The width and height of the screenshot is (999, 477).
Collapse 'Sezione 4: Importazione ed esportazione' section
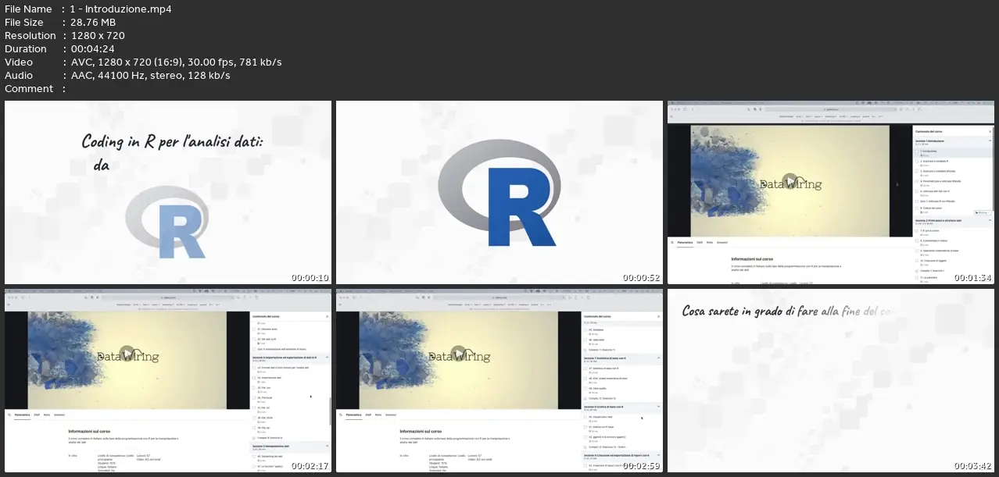point(327,357)
